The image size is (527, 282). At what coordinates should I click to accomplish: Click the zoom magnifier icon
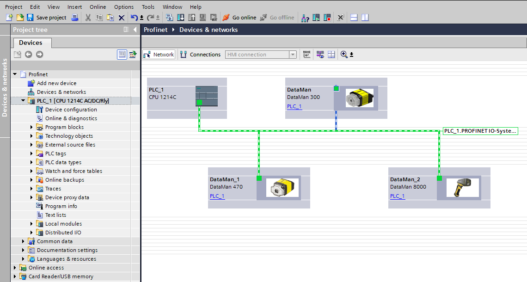pyautogui.click(x=344, y=55)
